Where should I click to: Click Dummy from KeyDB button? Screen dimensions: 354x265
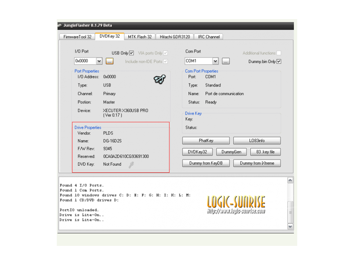click(206, 163)
